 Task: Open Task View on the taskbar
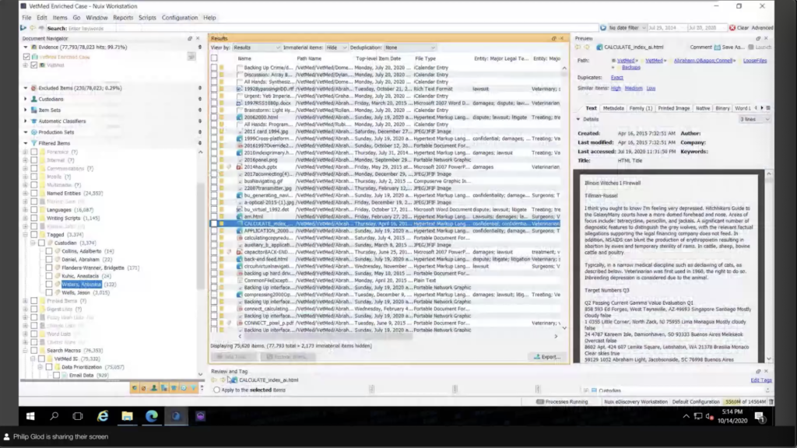(77, 416)
